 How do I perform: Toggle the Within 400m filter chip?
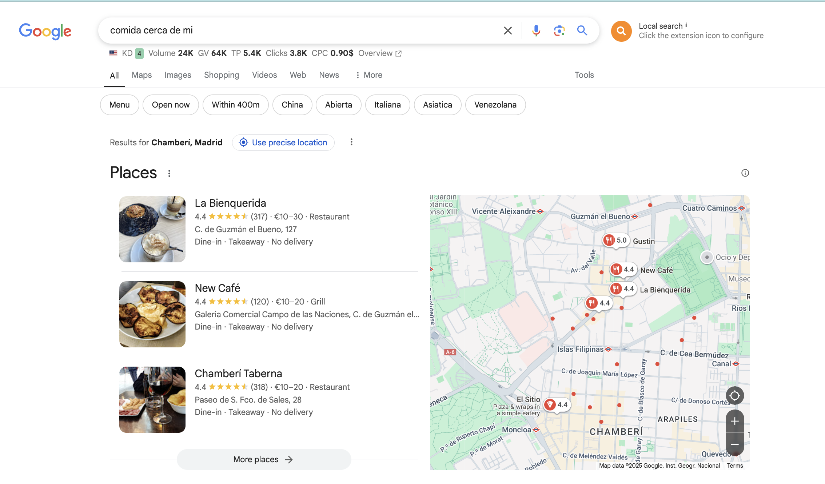(236, 105)
